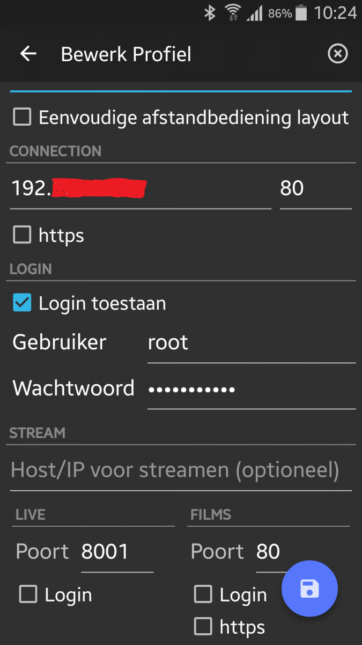Screen dimensions: 362x645
Task: Edit the IP address field
Action: click(x=141, y=188)
